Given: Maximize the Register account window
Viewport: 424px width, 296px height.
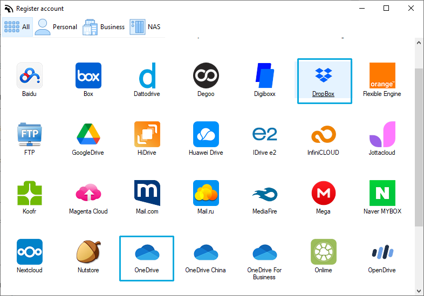Looking at the screenshot, I should 386,9.
